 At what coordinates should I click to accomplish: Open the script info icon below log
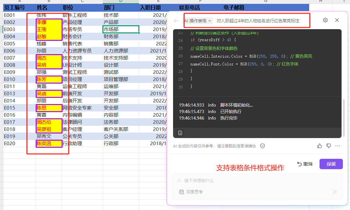(x=180, y=133)
